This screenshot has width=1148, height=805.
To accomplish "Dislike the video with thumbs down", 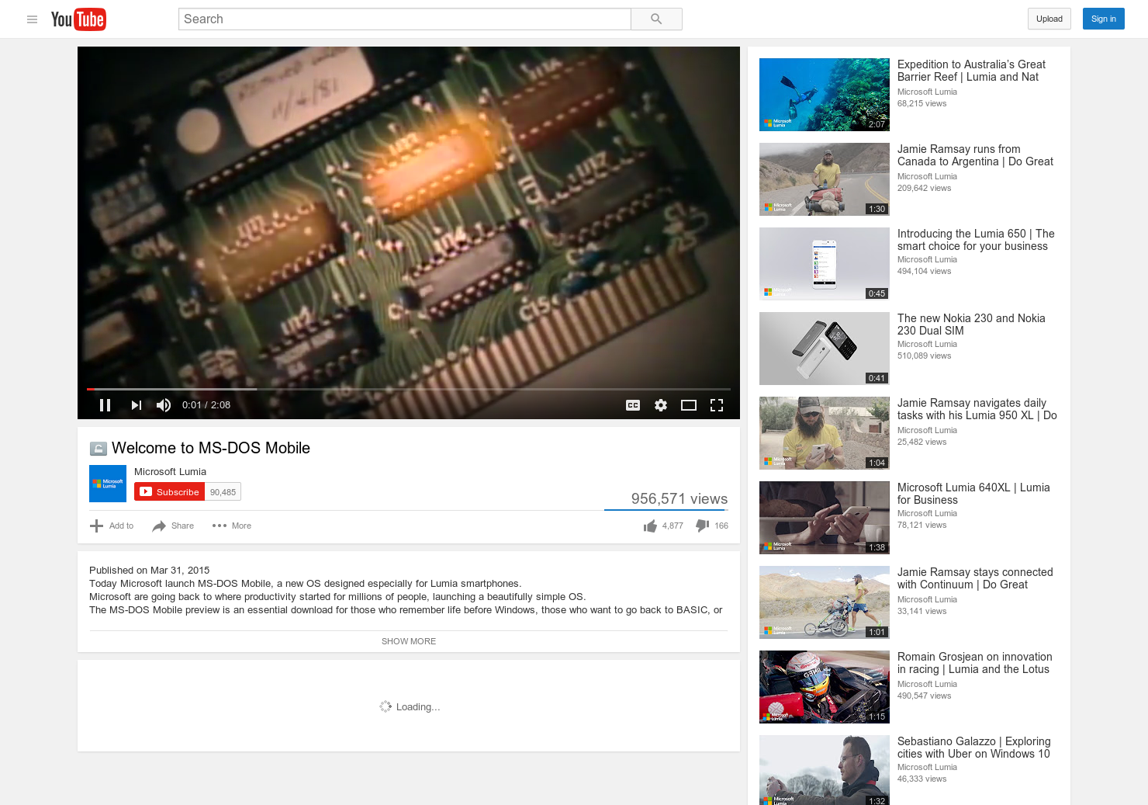I will tap(703, 526).
